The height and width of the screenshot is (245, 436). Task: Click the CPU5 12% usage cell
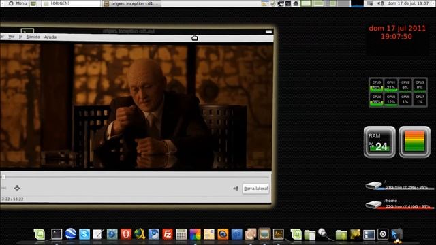390,99
